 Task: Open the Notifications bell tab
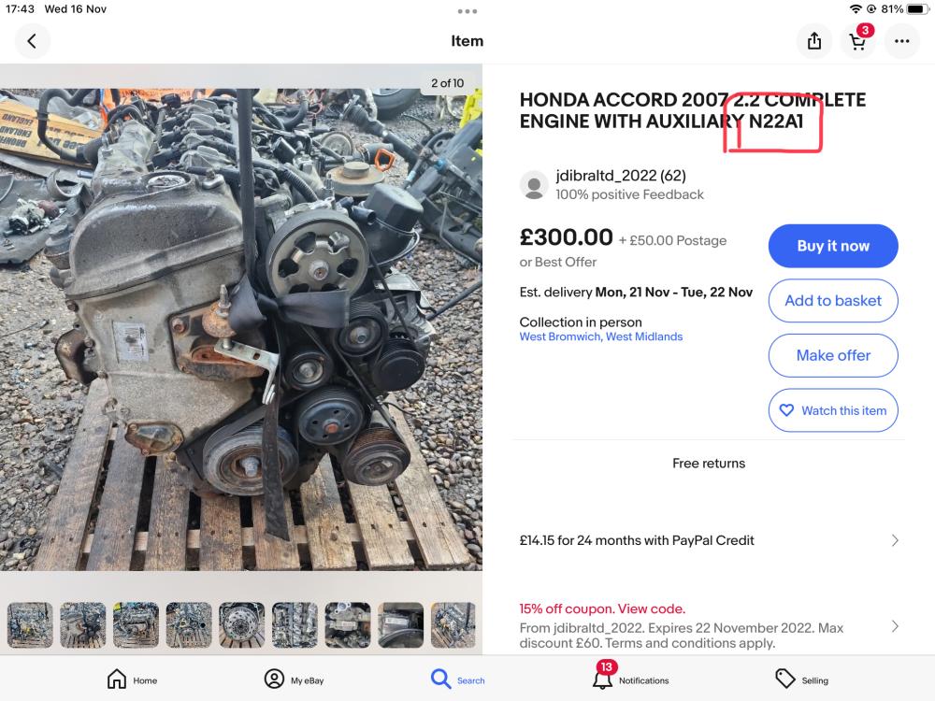click(630, 679)
